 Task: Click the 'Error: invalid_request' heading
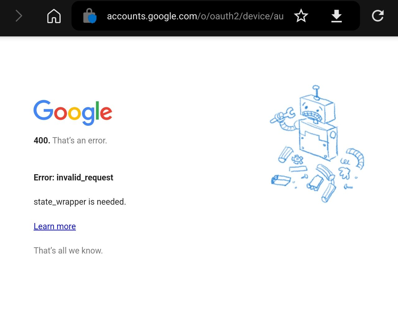[x=73, y=177]
